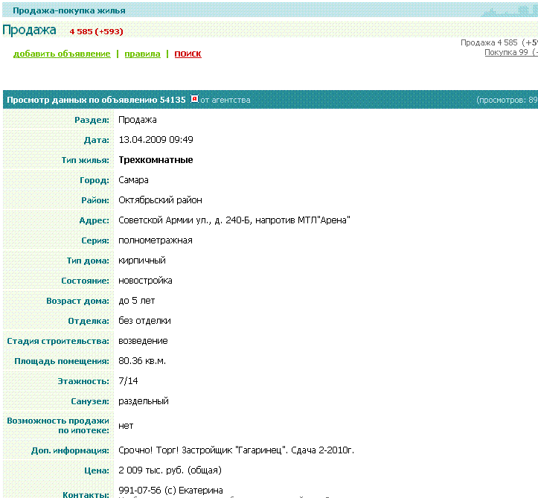
Task: Click the area value '80.36 кв.м.'
Action: coord(142,361)
